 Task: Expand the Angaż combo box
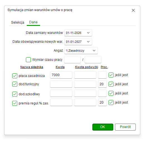[94, 51]
